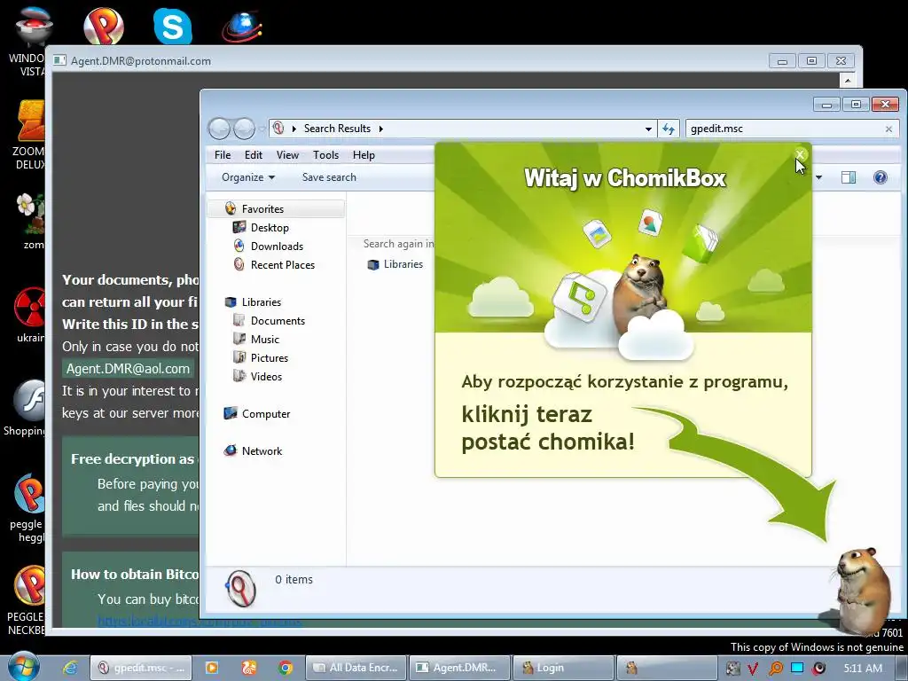Click Agent.DMR@aol.com email in ransom window

click(x=128, y=369)
